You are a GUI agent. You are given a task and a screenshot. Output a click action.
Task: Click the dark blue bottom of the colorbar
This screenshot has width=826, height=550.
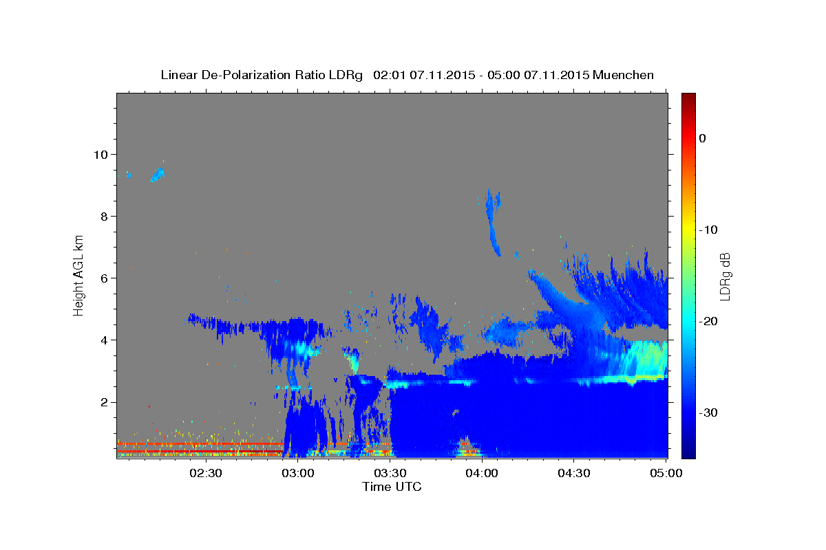[x=688, y=450]
